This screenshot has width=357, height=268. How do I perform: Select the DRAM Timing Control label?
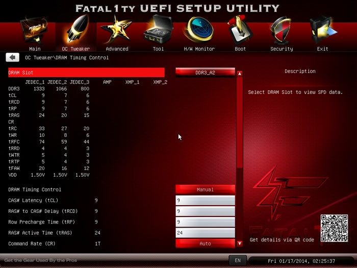[x=35, y=189]
